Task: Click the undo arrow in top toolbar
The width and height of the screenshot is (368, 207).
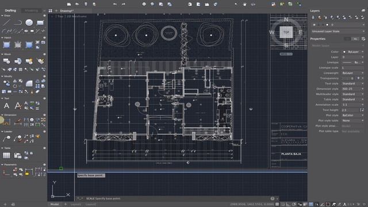Action: click(115, 4)
